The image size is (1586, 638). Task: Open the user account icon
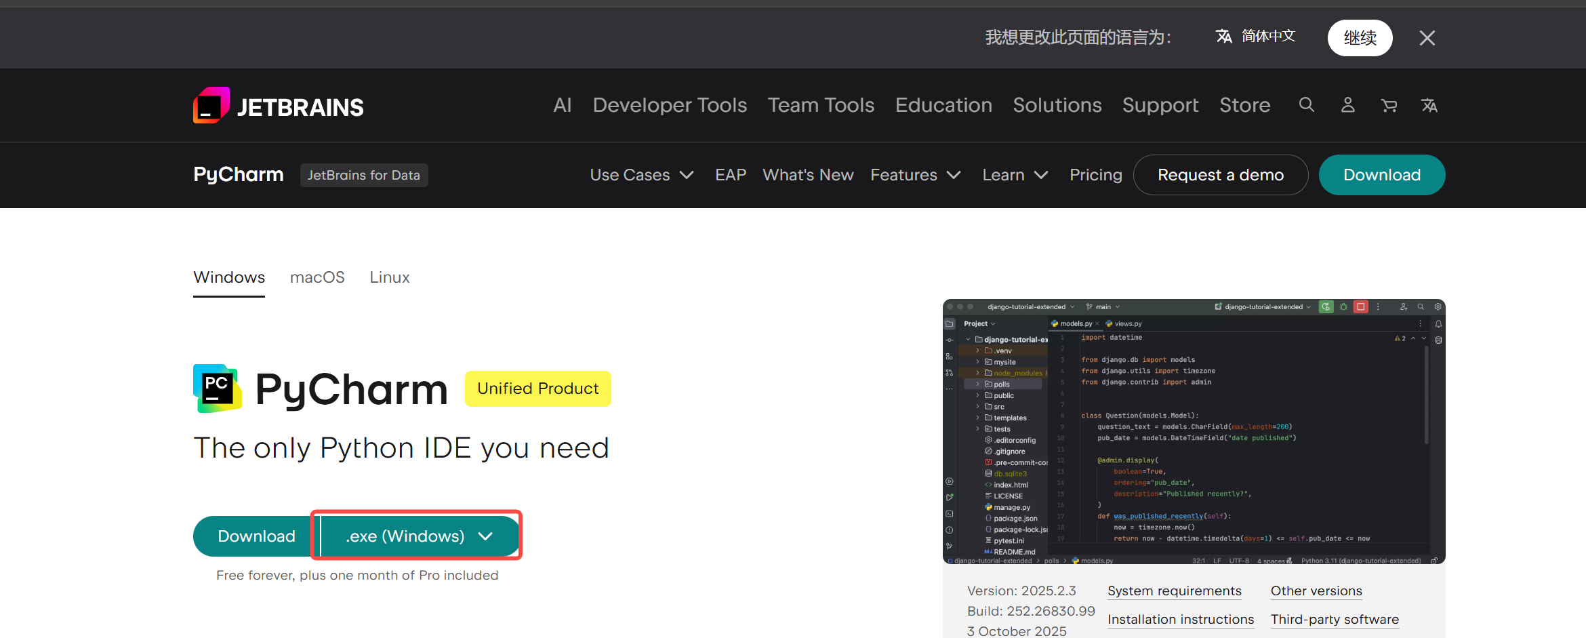(1347, 105)
